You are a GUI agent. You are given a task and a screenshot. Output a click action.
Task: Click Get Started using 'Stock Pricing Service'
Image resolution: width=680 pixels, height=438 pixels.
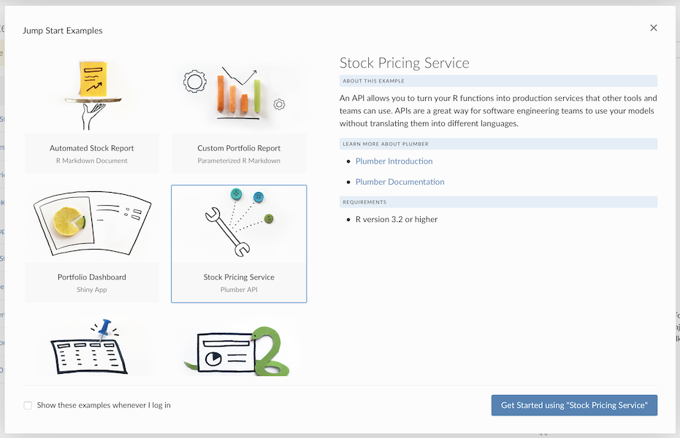tap(574, 405)
